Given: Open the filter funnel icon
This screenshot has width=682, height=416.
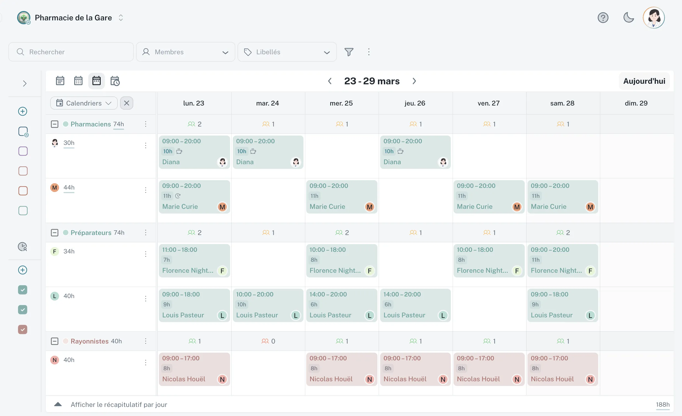Looking at the screenshot, I should click(x=349, y=52).
